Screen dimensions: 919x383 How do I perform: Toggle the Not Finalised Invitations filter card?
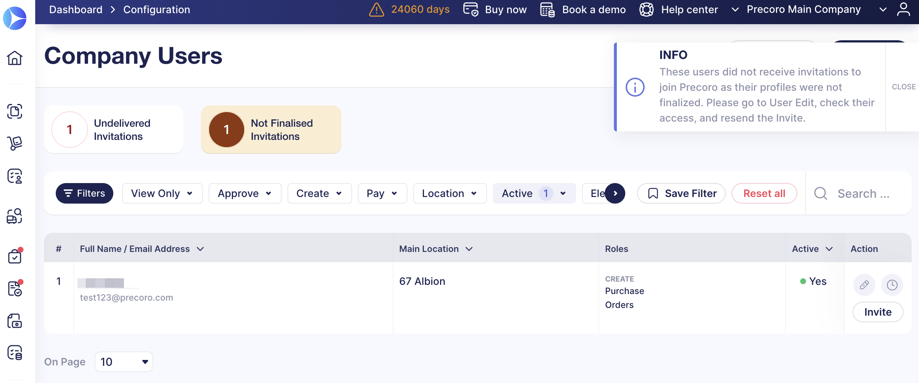pyautogui.click(x=271, y=130)
